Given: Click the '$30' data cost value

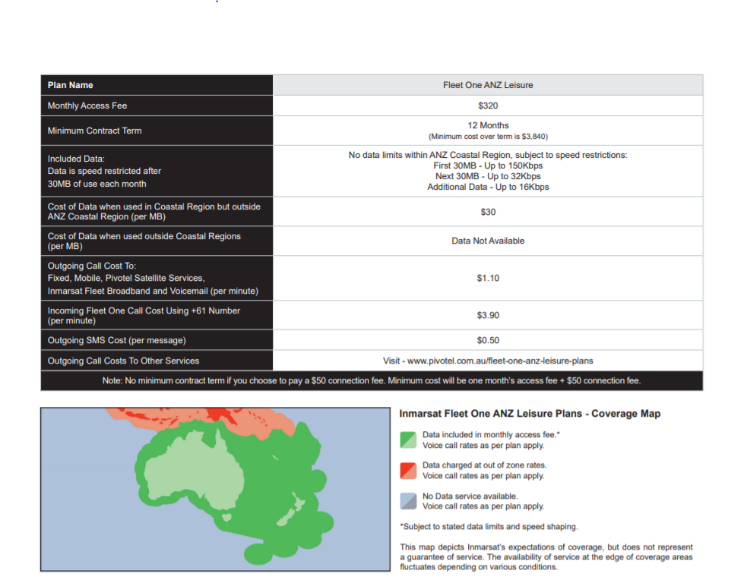Looking at the screenshot, I should pyautogui.click(x=488, y=212).
